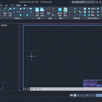Insert a 技术表格 technical table

pos(42,12)
